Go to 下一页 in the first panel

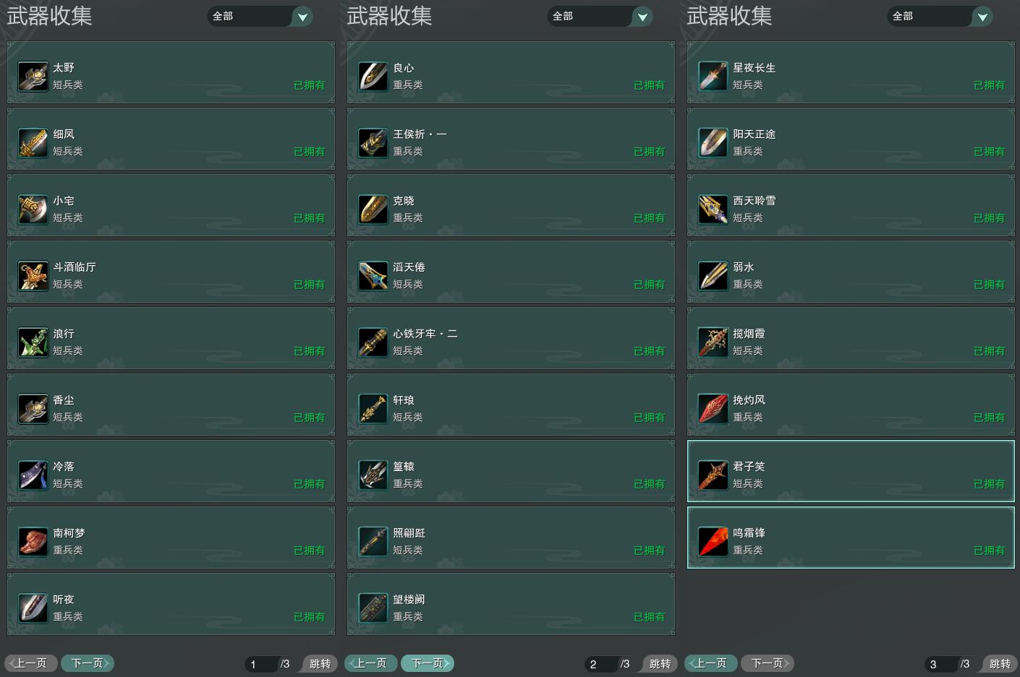pyautogui.click(x=88, y=663)
